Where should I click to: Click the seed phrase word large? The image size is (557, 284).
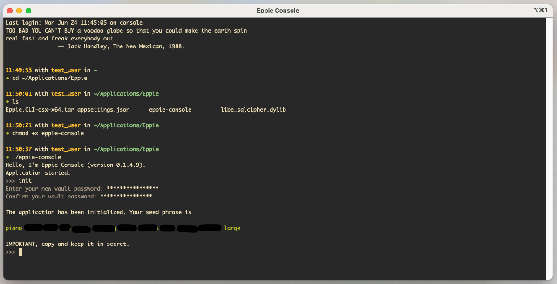[232, 228]
